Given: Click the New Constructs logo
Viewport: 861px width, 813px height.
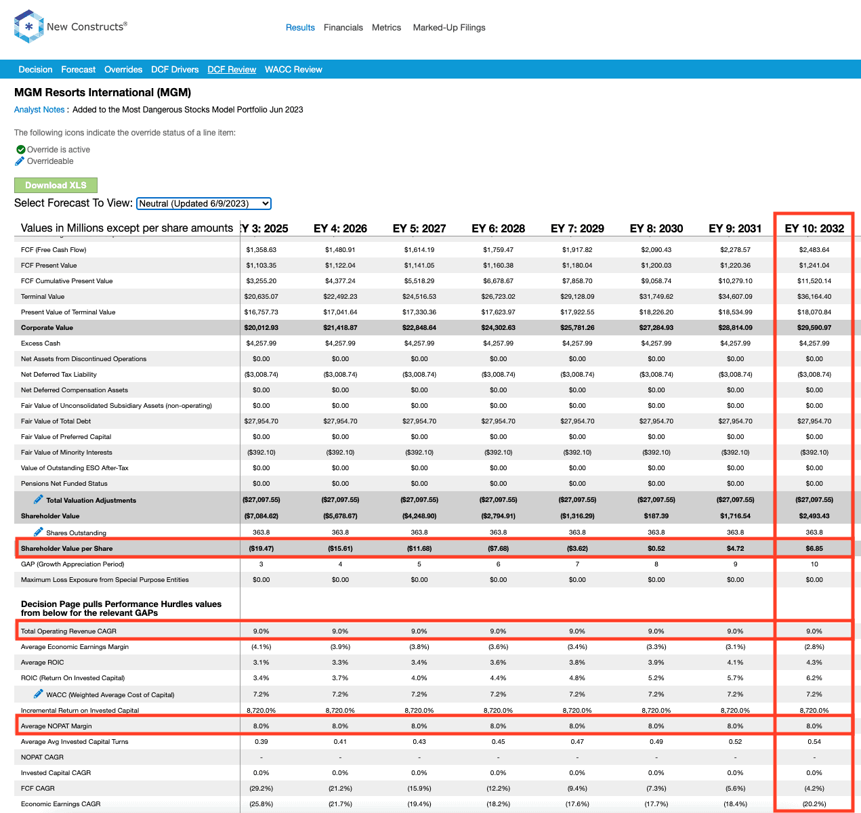Looking at the screenshot, I should pyautogui.click(x=70, y=27).
